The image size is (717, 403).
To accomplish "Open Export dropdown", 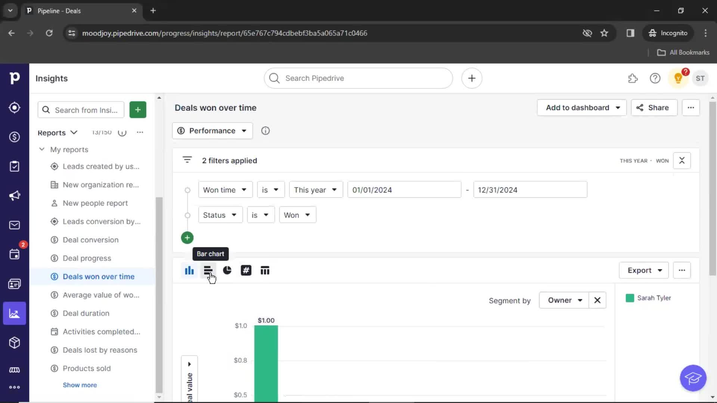I will coord(644,271).
